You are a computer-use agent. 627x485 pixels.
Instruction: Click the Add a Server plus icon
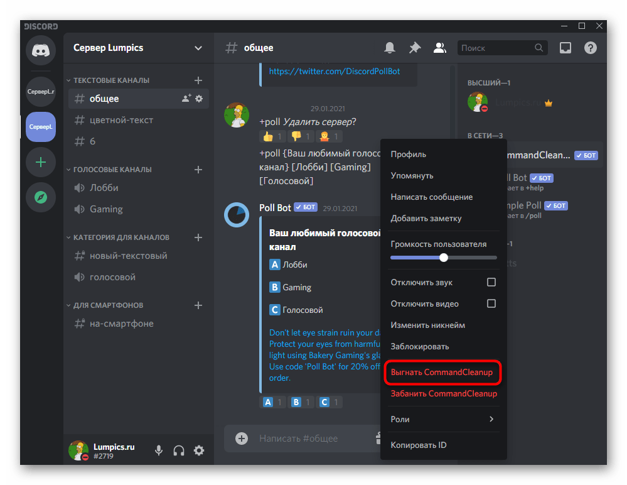[41, 162]
